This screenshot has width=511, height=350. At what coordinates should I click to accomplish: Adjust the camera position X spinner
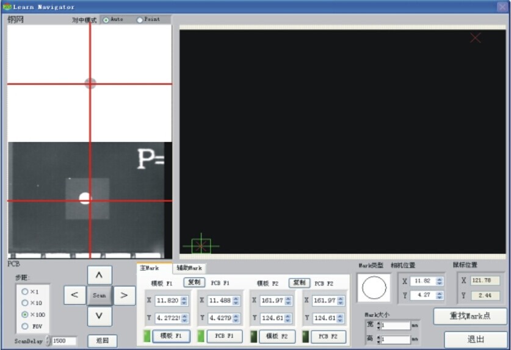[x=439, y=281]
